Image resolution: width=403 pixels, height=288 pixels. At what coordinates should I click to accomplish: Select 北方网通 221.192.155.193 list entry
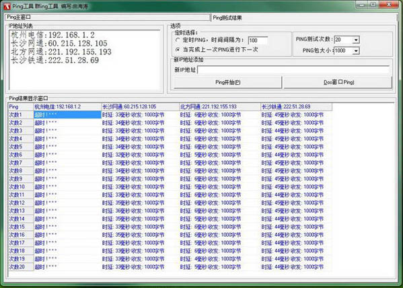(x=61, y=52)
